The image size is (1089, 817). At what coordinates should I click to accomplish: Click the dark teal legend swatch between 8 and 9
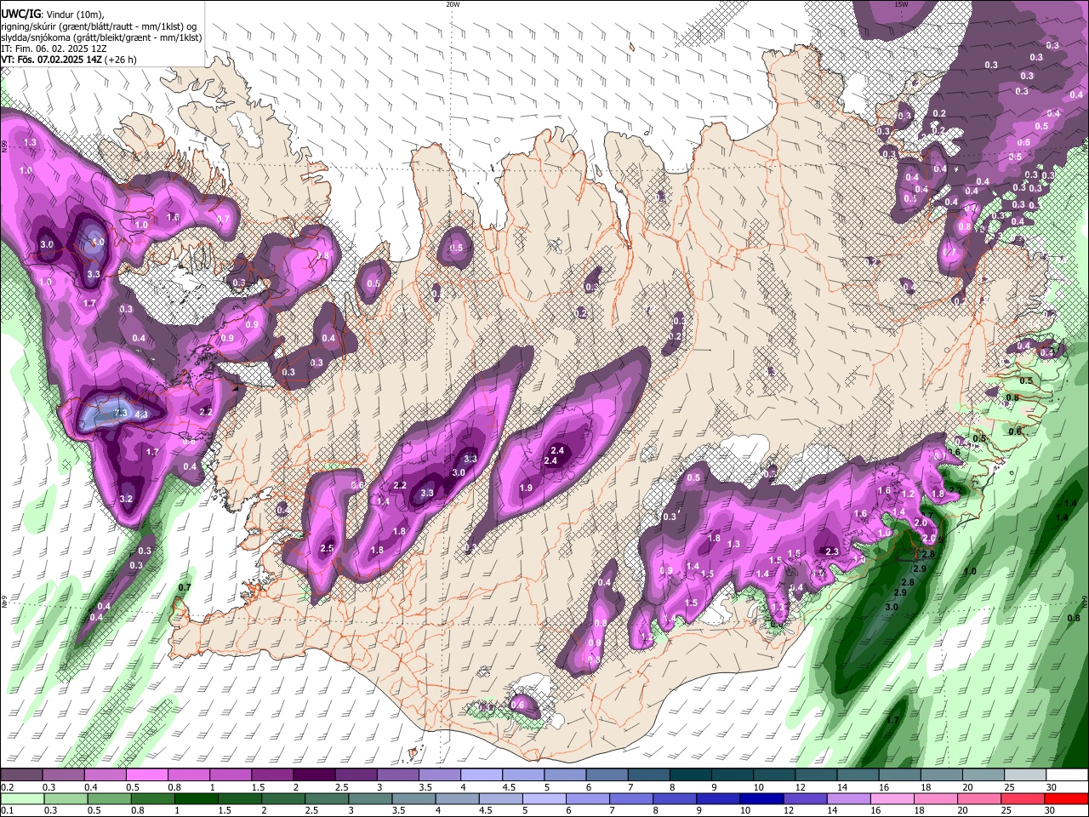click(690, 774)
